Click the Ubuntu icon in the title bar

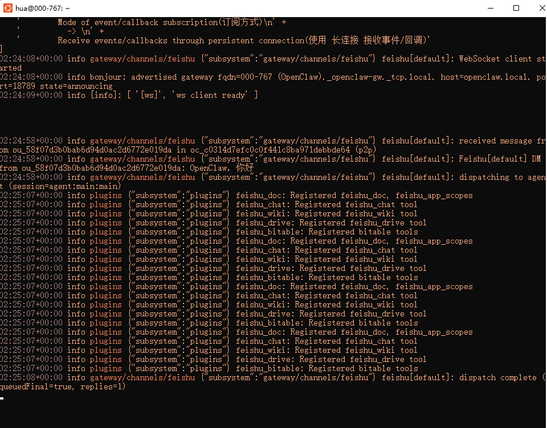[x=7, y=8]
